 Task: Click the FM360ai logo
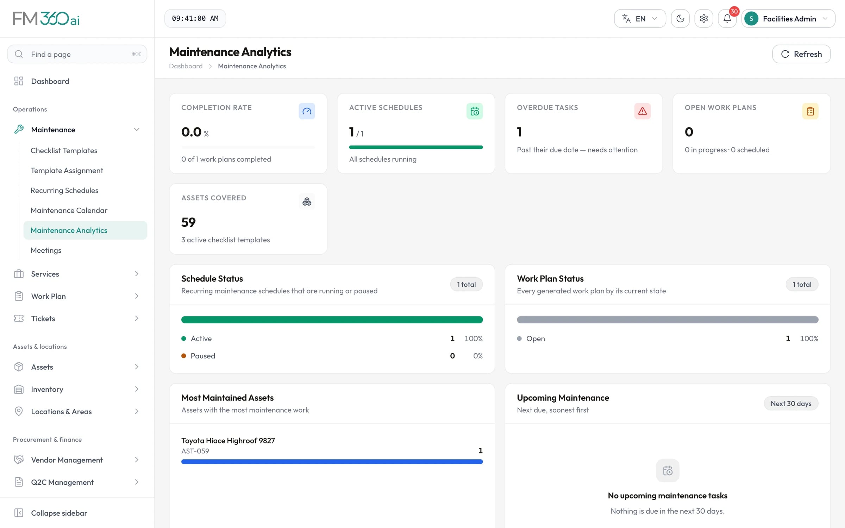pyautogui.click(x=46, y=18)
